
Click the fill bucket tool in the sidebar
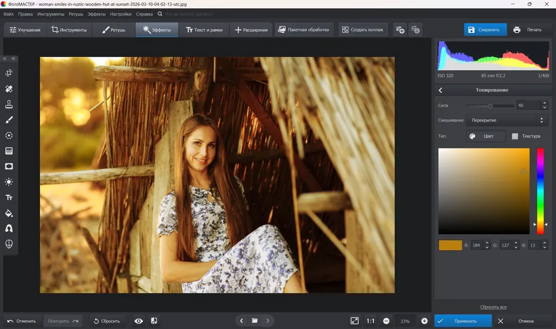[9, 213]
